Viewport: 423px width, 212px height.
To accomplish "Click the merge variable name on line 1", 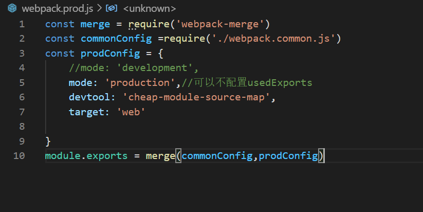I will [x=95, y=24].
